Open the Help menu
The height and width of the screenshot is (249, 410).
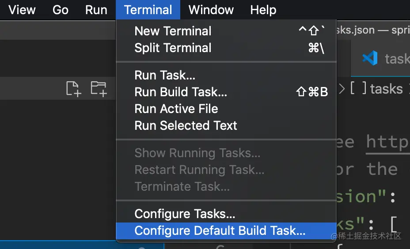click(263, 10)
